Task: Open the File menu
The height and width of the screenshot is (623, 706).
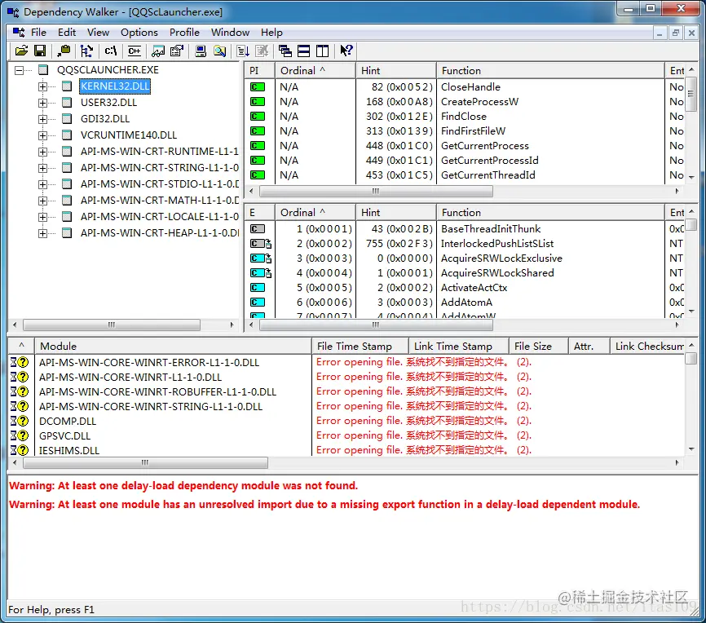Action: pyautogui.click(x=38, y=33)
